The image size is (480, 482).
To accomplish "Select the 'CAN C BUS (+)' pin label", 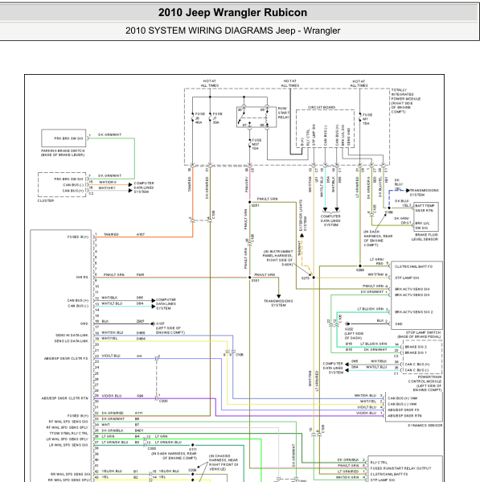I will [x=416, y=365].
